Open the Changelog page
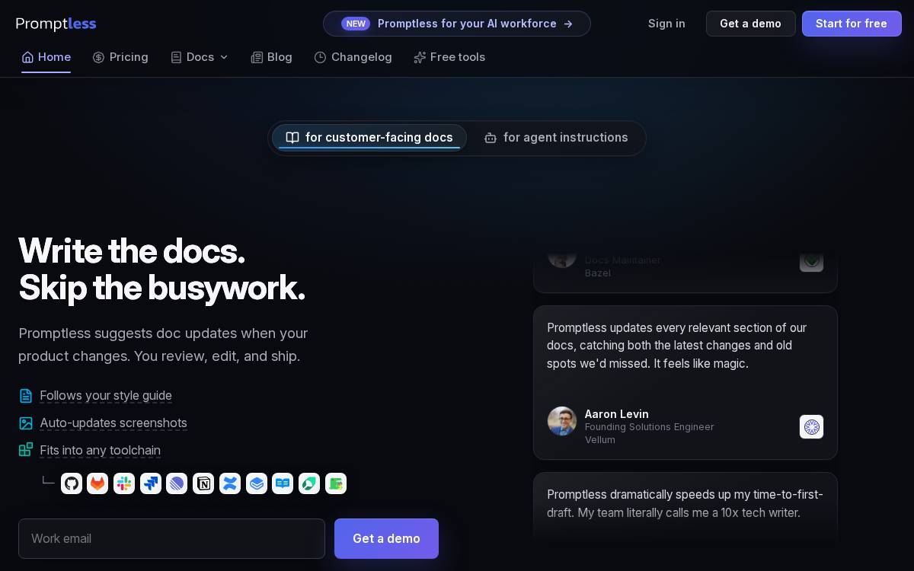This screenshot has height=571, width=914. [353, 57]
